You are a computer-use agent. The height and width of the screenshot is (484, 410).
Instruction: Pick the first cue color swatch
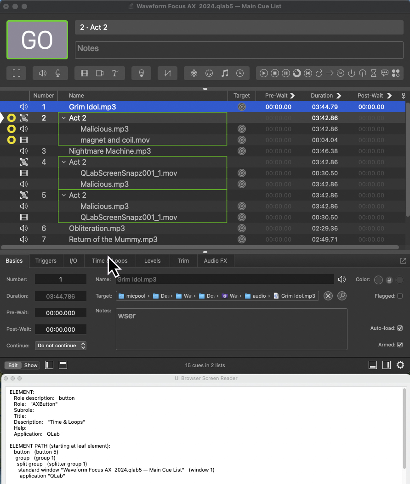pos(378,280)
